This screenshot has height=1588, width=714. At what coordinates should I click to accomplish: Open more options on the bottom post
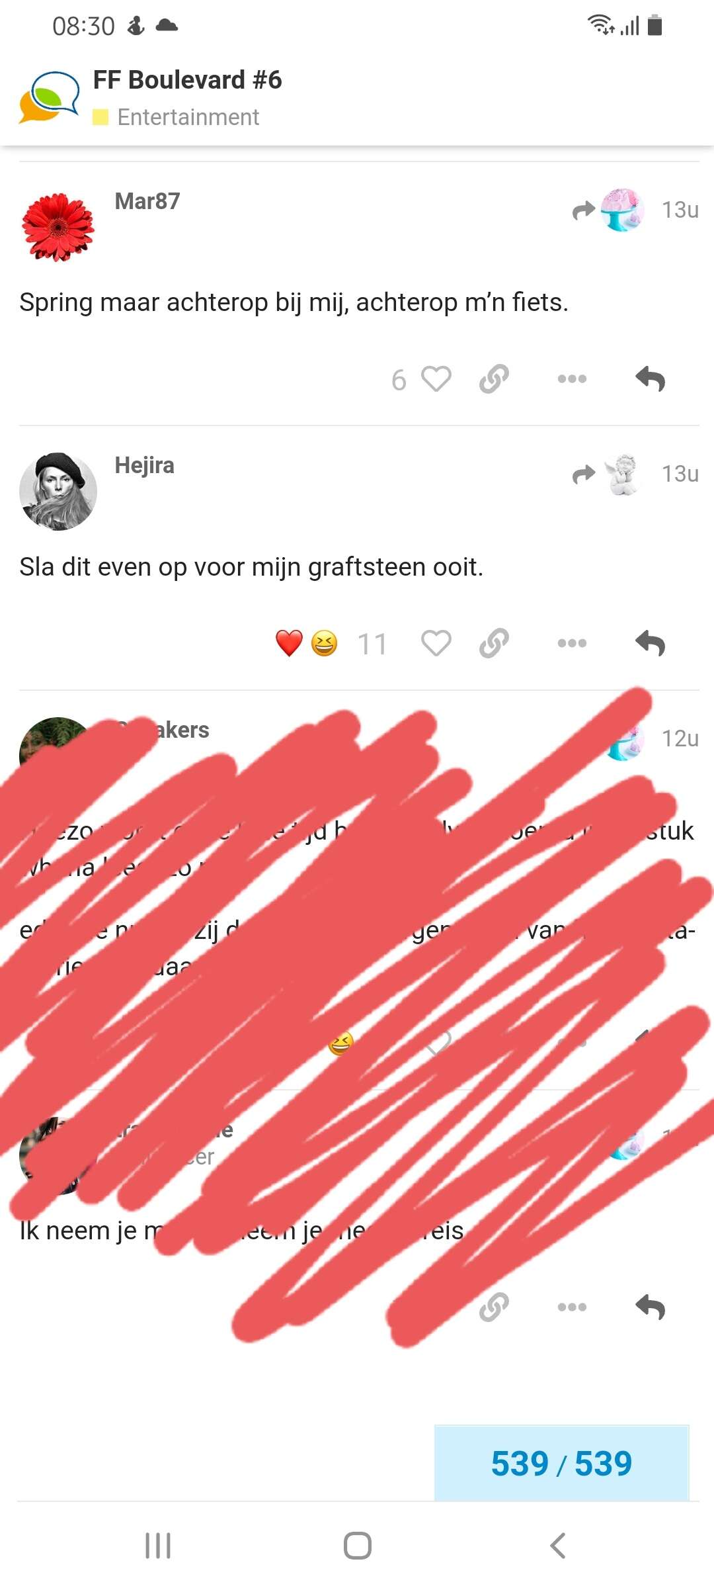click(x=572, y=1307)
